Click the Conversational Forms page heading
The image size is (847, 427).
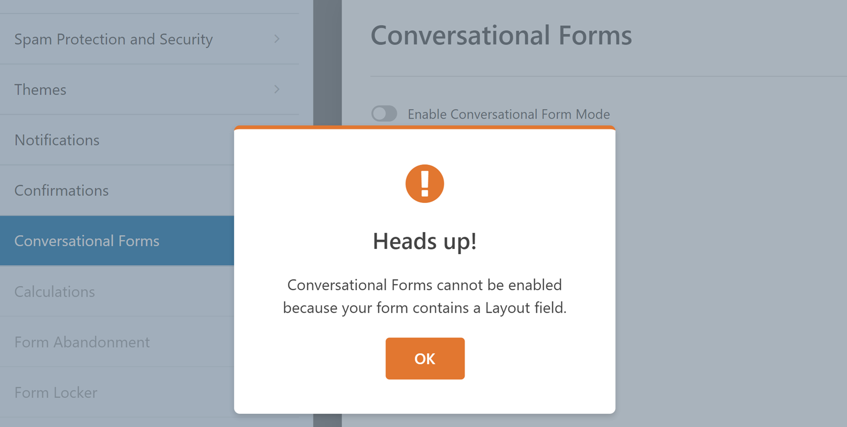point(501,35)
